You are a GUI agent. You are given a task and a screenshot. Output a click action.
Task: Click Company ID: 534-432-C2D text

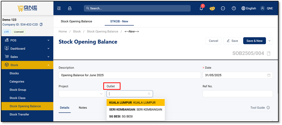(x=20, y=25)
